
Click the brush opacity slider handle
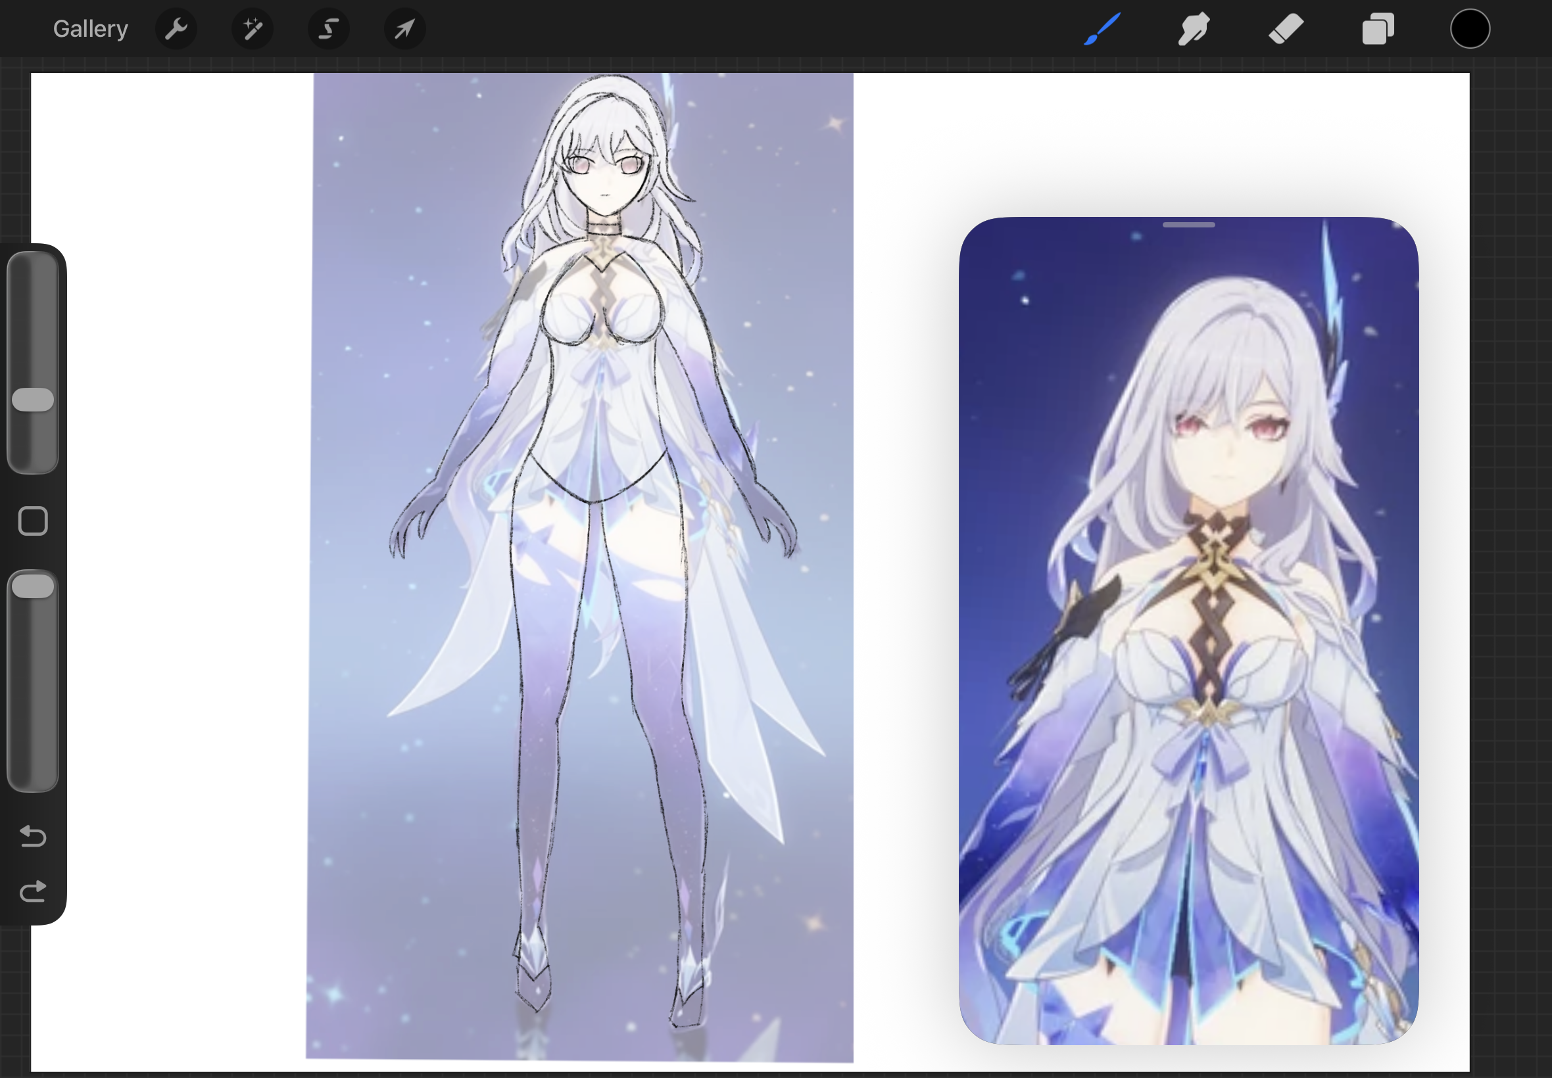(x=33, y=586)
